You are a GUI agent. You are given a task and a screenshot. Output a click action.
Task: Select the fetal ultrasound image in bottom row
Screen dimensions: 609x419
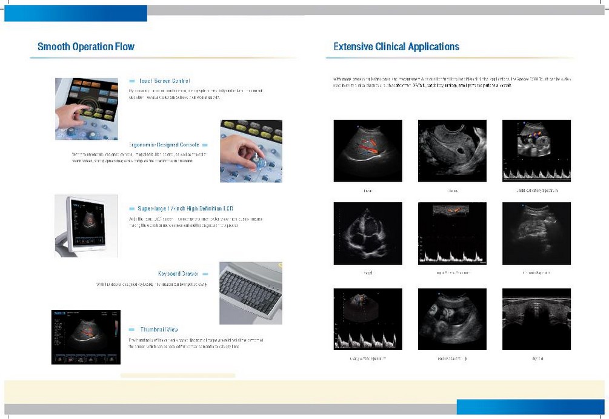[452, 319]
